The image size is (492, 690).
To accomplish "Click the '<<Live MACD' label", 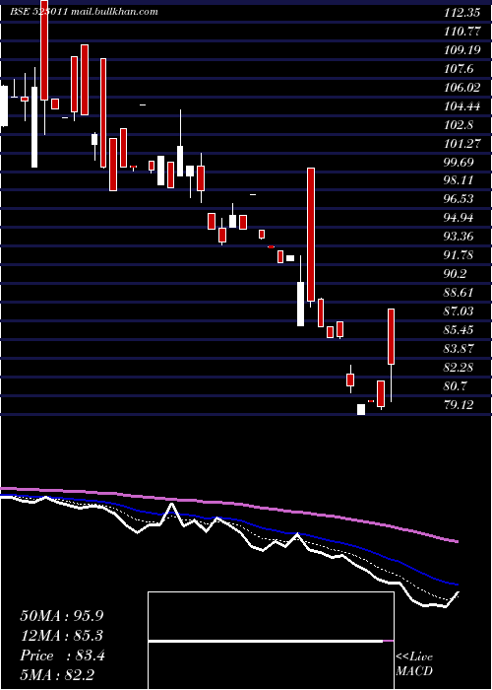I will click(x=414, y=664).
